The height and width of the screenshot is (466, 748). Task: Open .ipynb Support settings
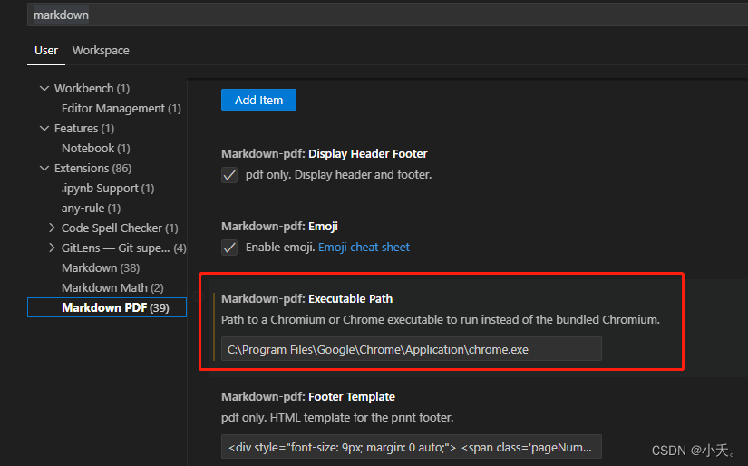click(108, 189)
